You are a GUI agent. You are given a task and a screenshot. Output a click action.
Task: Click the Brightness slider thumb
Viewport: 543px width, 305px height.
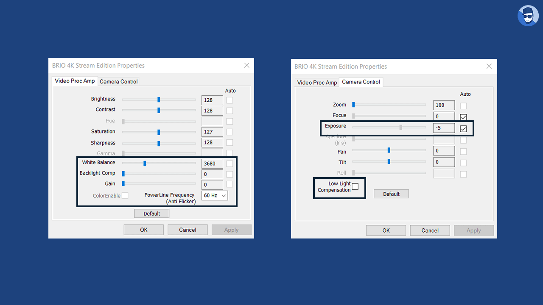159,100
